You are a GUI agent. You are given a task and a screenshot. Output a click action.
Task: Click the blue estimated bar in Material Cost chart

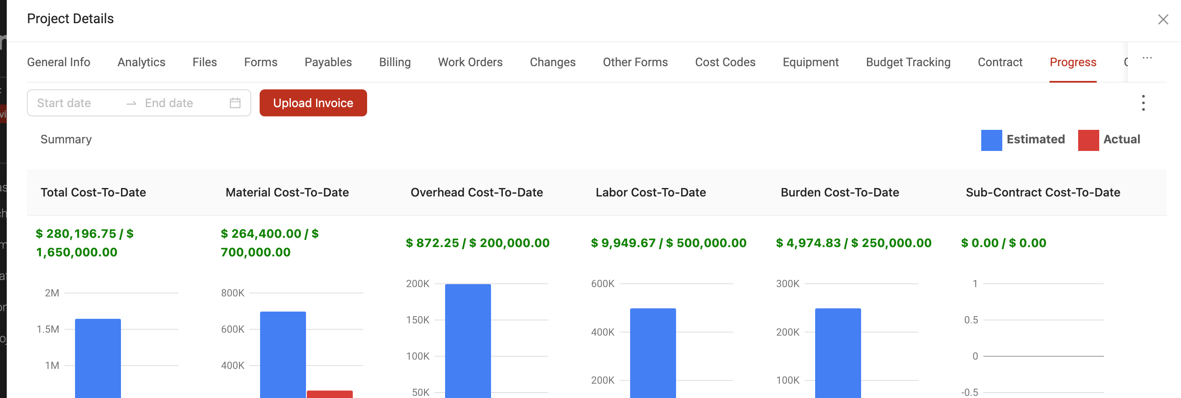[x=283, y=355]
